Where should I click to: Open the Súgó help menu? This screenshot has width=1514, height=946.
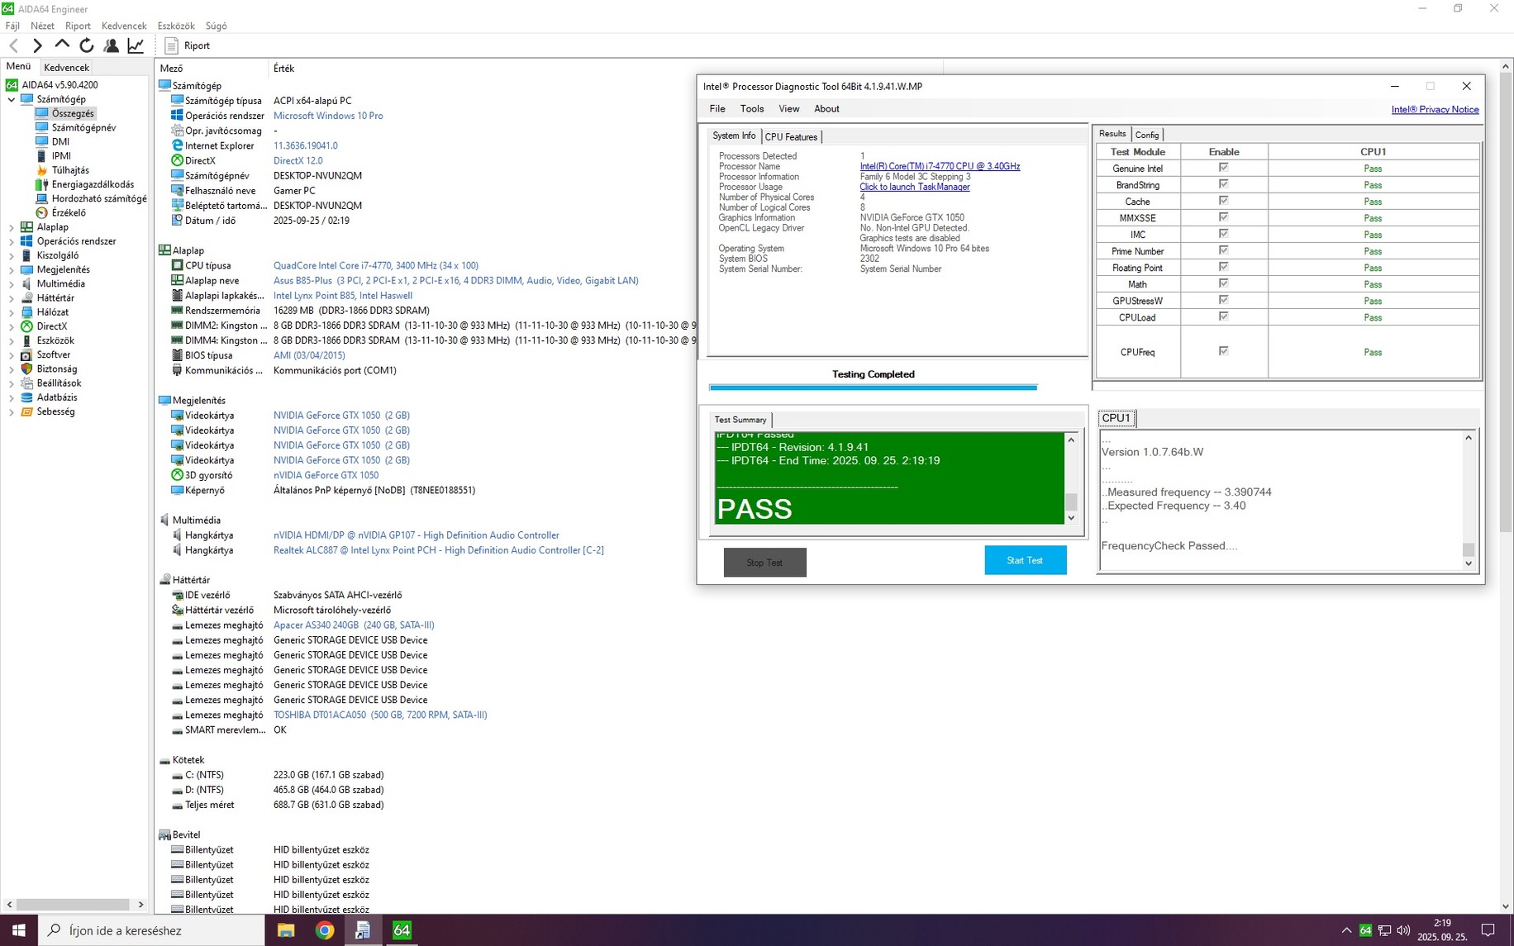[x=216, y=26]
